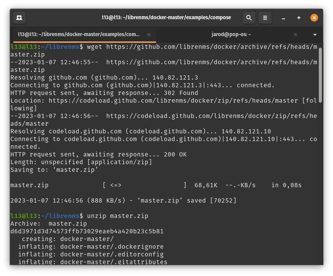Click the 'saved [70252]' summary line
This screenshot has width=333, height=276.
tap(124, 201)
